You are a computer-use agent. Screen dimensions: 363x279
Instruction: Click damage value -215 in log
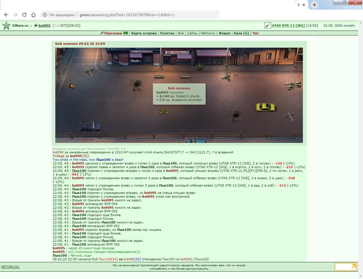[289, 167]
